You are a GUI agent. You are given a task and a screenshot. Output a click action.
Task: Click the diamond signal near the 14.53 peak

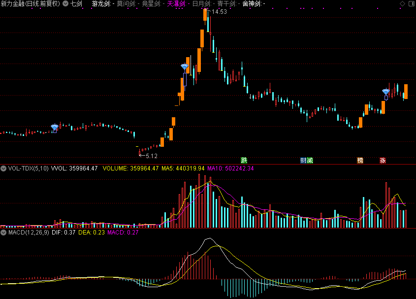pos(185,67)
